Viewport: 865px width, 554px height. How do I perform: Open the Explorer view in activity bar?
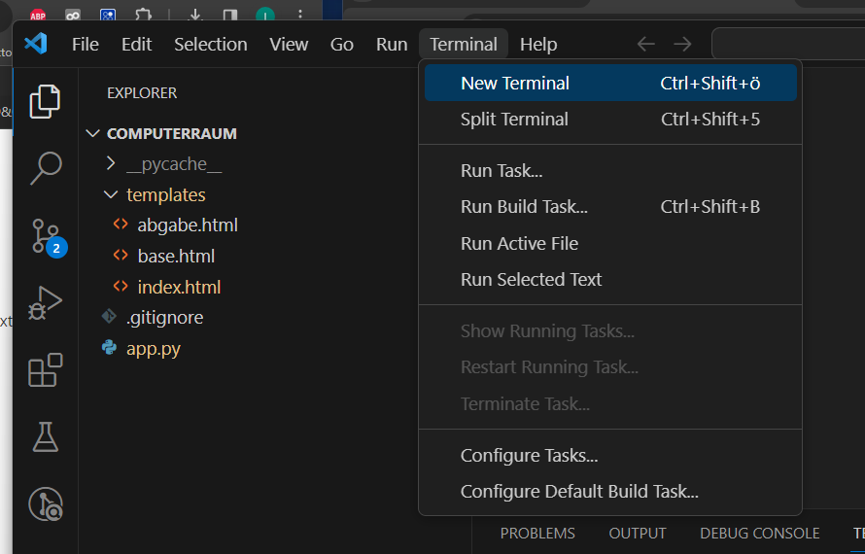[x=45, y=101]
